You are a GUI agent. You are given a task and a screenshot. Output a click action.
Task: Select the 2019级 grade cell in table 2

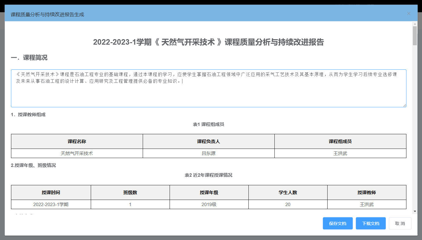[x=209, y=204]
